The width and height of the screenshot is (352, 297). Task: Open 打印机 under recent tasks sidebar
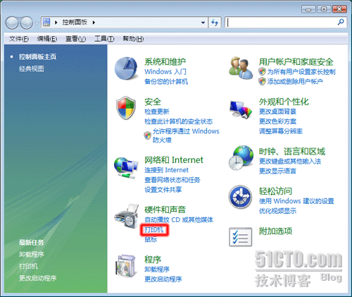tap(28, 266)
